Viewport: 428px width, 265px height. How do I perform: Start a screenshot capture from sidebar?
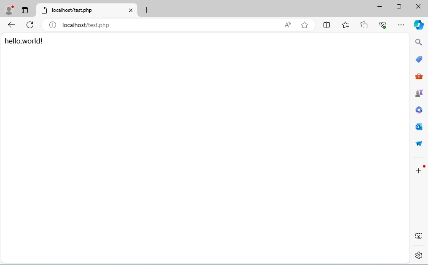point(419,236)
